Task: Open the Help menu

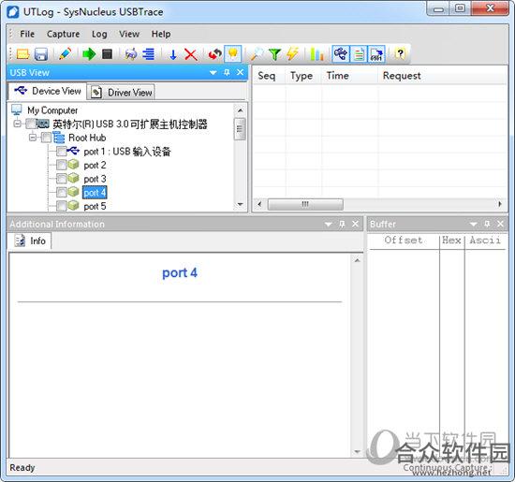Action: click(161, 34)
